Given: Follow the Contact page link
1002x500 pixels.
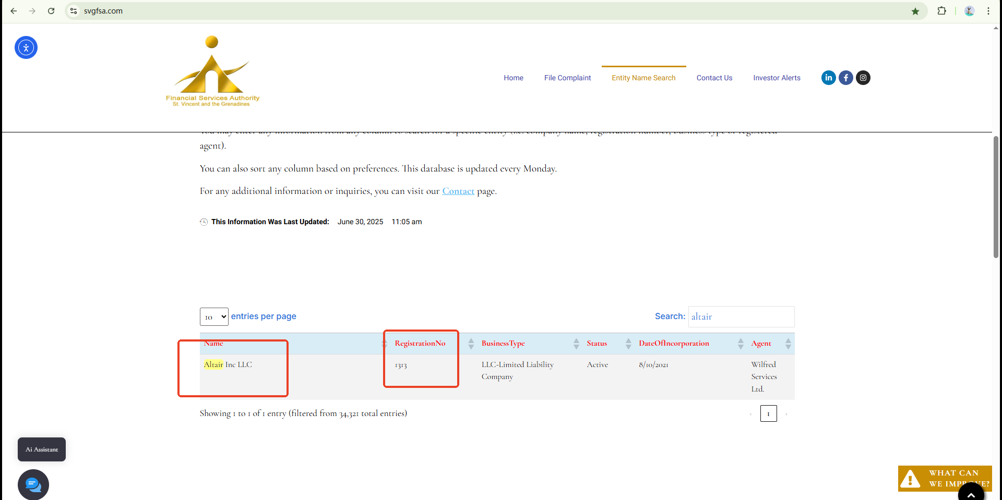Looking at the screenshot, I should (x=458, y=191).
